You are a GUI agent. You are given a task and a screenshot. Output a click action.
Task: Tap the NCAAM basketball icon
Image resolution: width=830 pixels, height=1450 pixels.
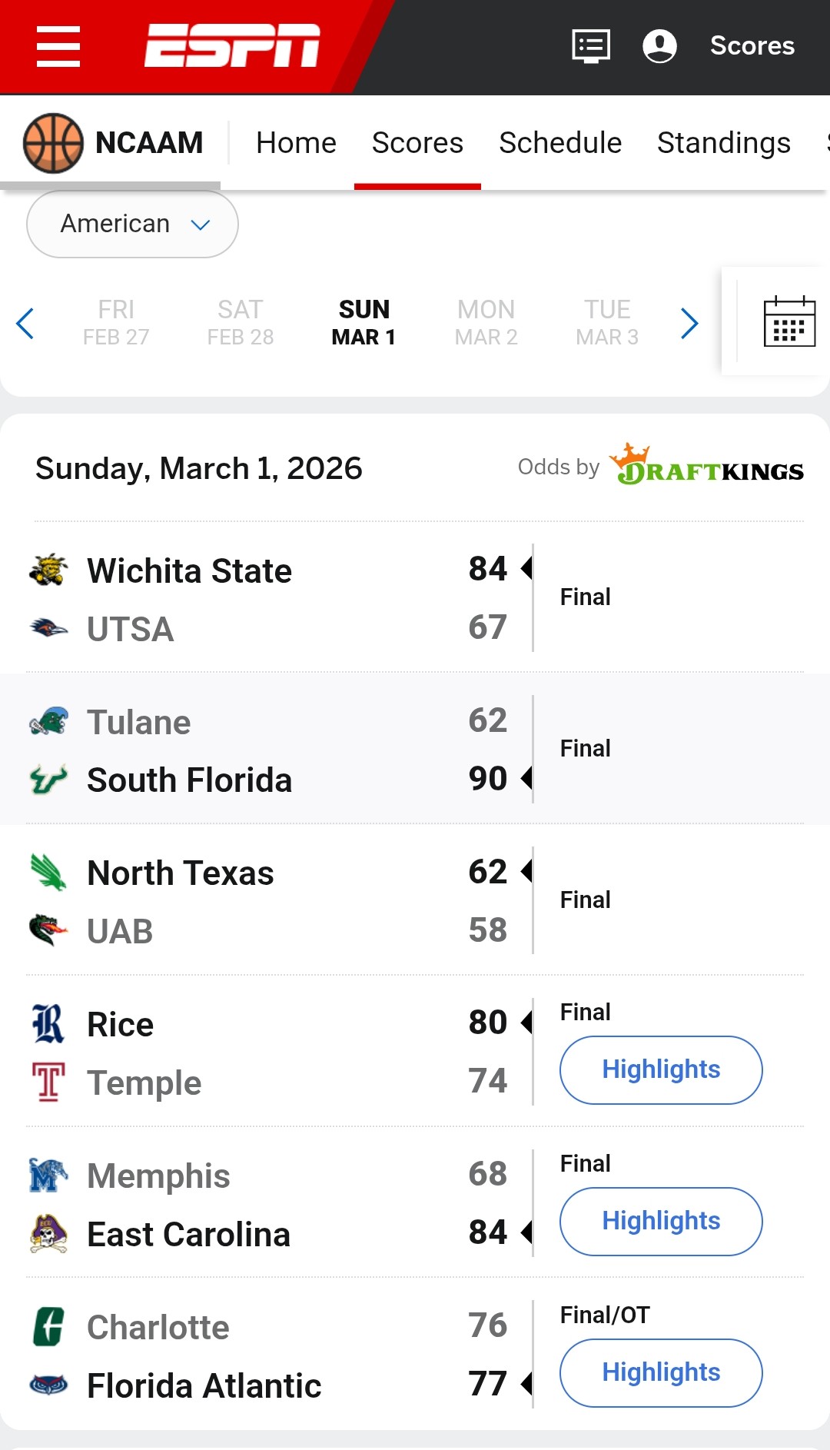click(x=53, y=143)
